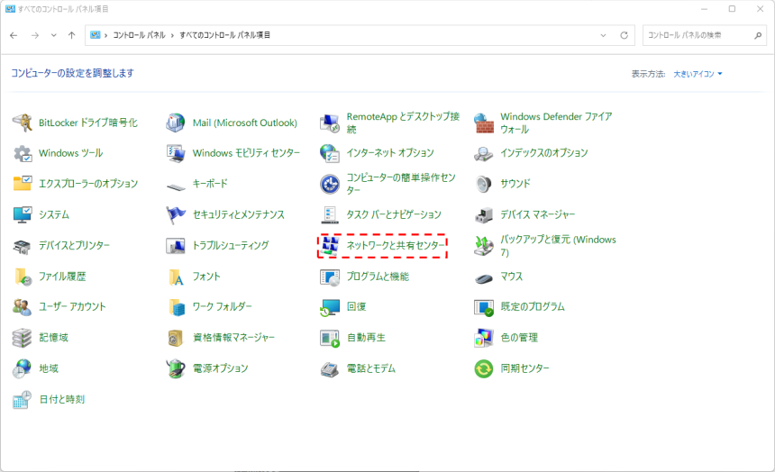Screen dimensions: 775x472
Task: Go up one folder level
Action: tap(71, 35)
